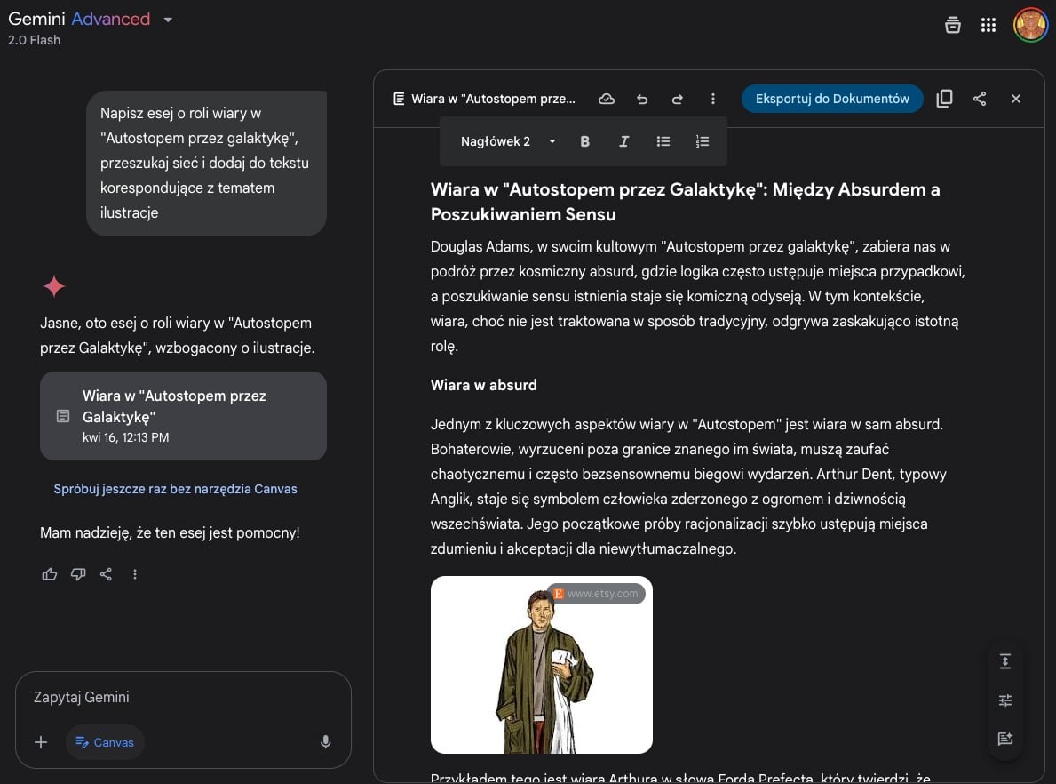Share the canvas document
1056x784 pixels.
[x=980, y=99]
